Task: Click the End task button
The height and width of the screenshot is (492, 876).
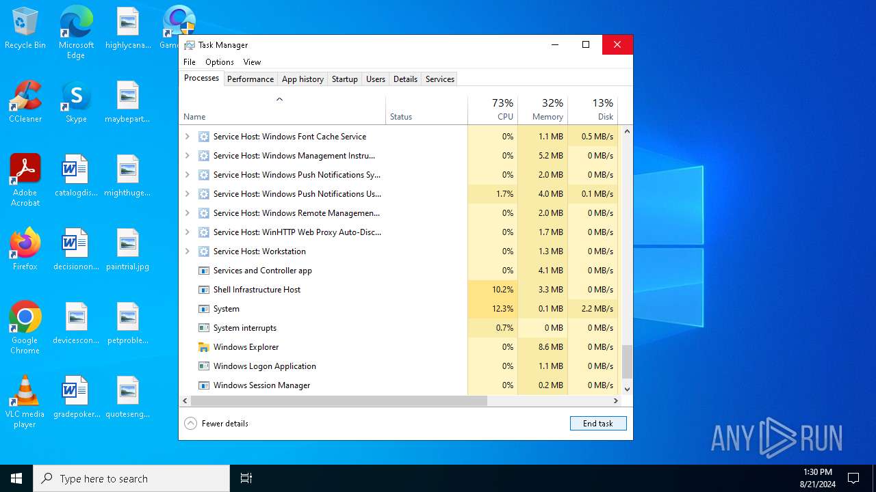Action: point(598,424)
